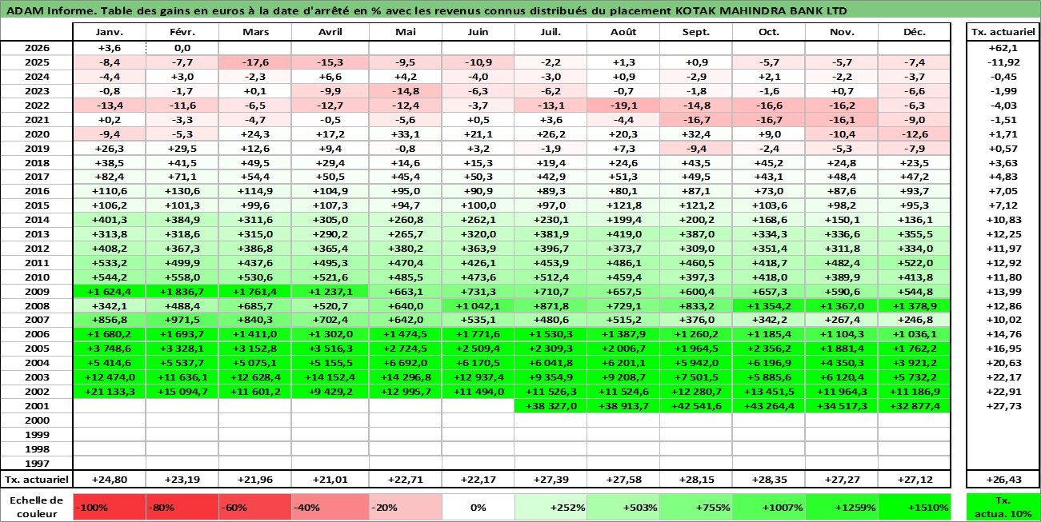The width and height of the screenshot is (1041, 522).
Task: Select the 'Déc.' column header
Action: coord(914,32)
